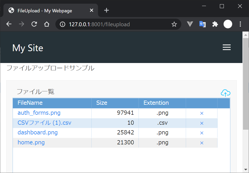Go back with the browser back arrow
Screen dimensions: 249x173
tap(9, 24)
